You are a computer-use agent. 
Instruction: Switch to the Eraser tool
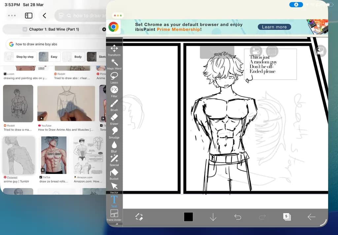tap(114, 119)
